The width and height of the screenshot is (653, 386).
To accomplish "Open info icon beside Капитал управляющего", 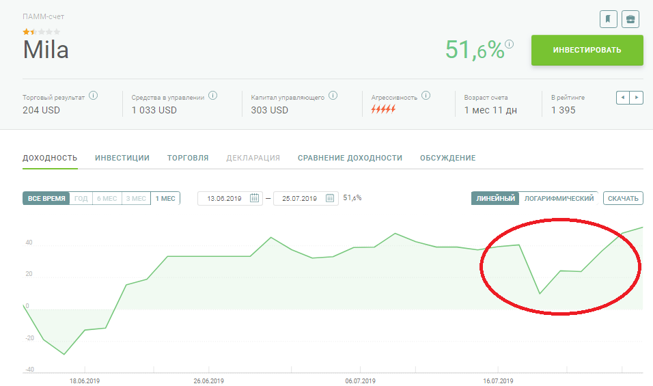I will (333, 96).
